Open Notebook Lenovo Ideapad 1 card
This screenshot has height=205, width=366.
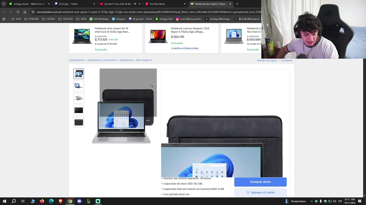click(182, 38)
